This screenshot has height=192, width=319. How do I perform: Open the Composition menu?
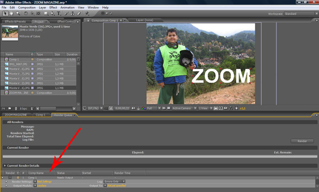[27, 8]
